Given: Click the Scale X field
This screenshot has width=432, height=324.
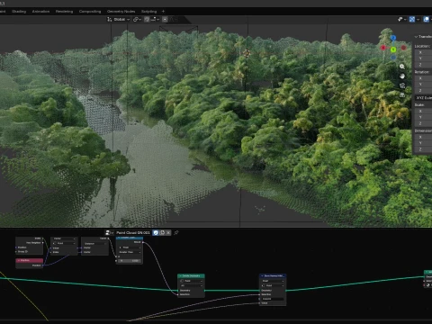Looking at the screenshot, I should [x=424, y=111].
